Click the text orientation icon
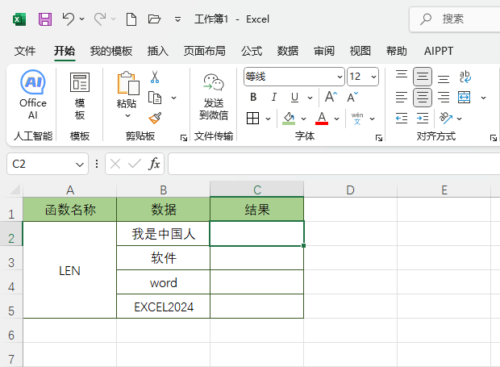 446,119
